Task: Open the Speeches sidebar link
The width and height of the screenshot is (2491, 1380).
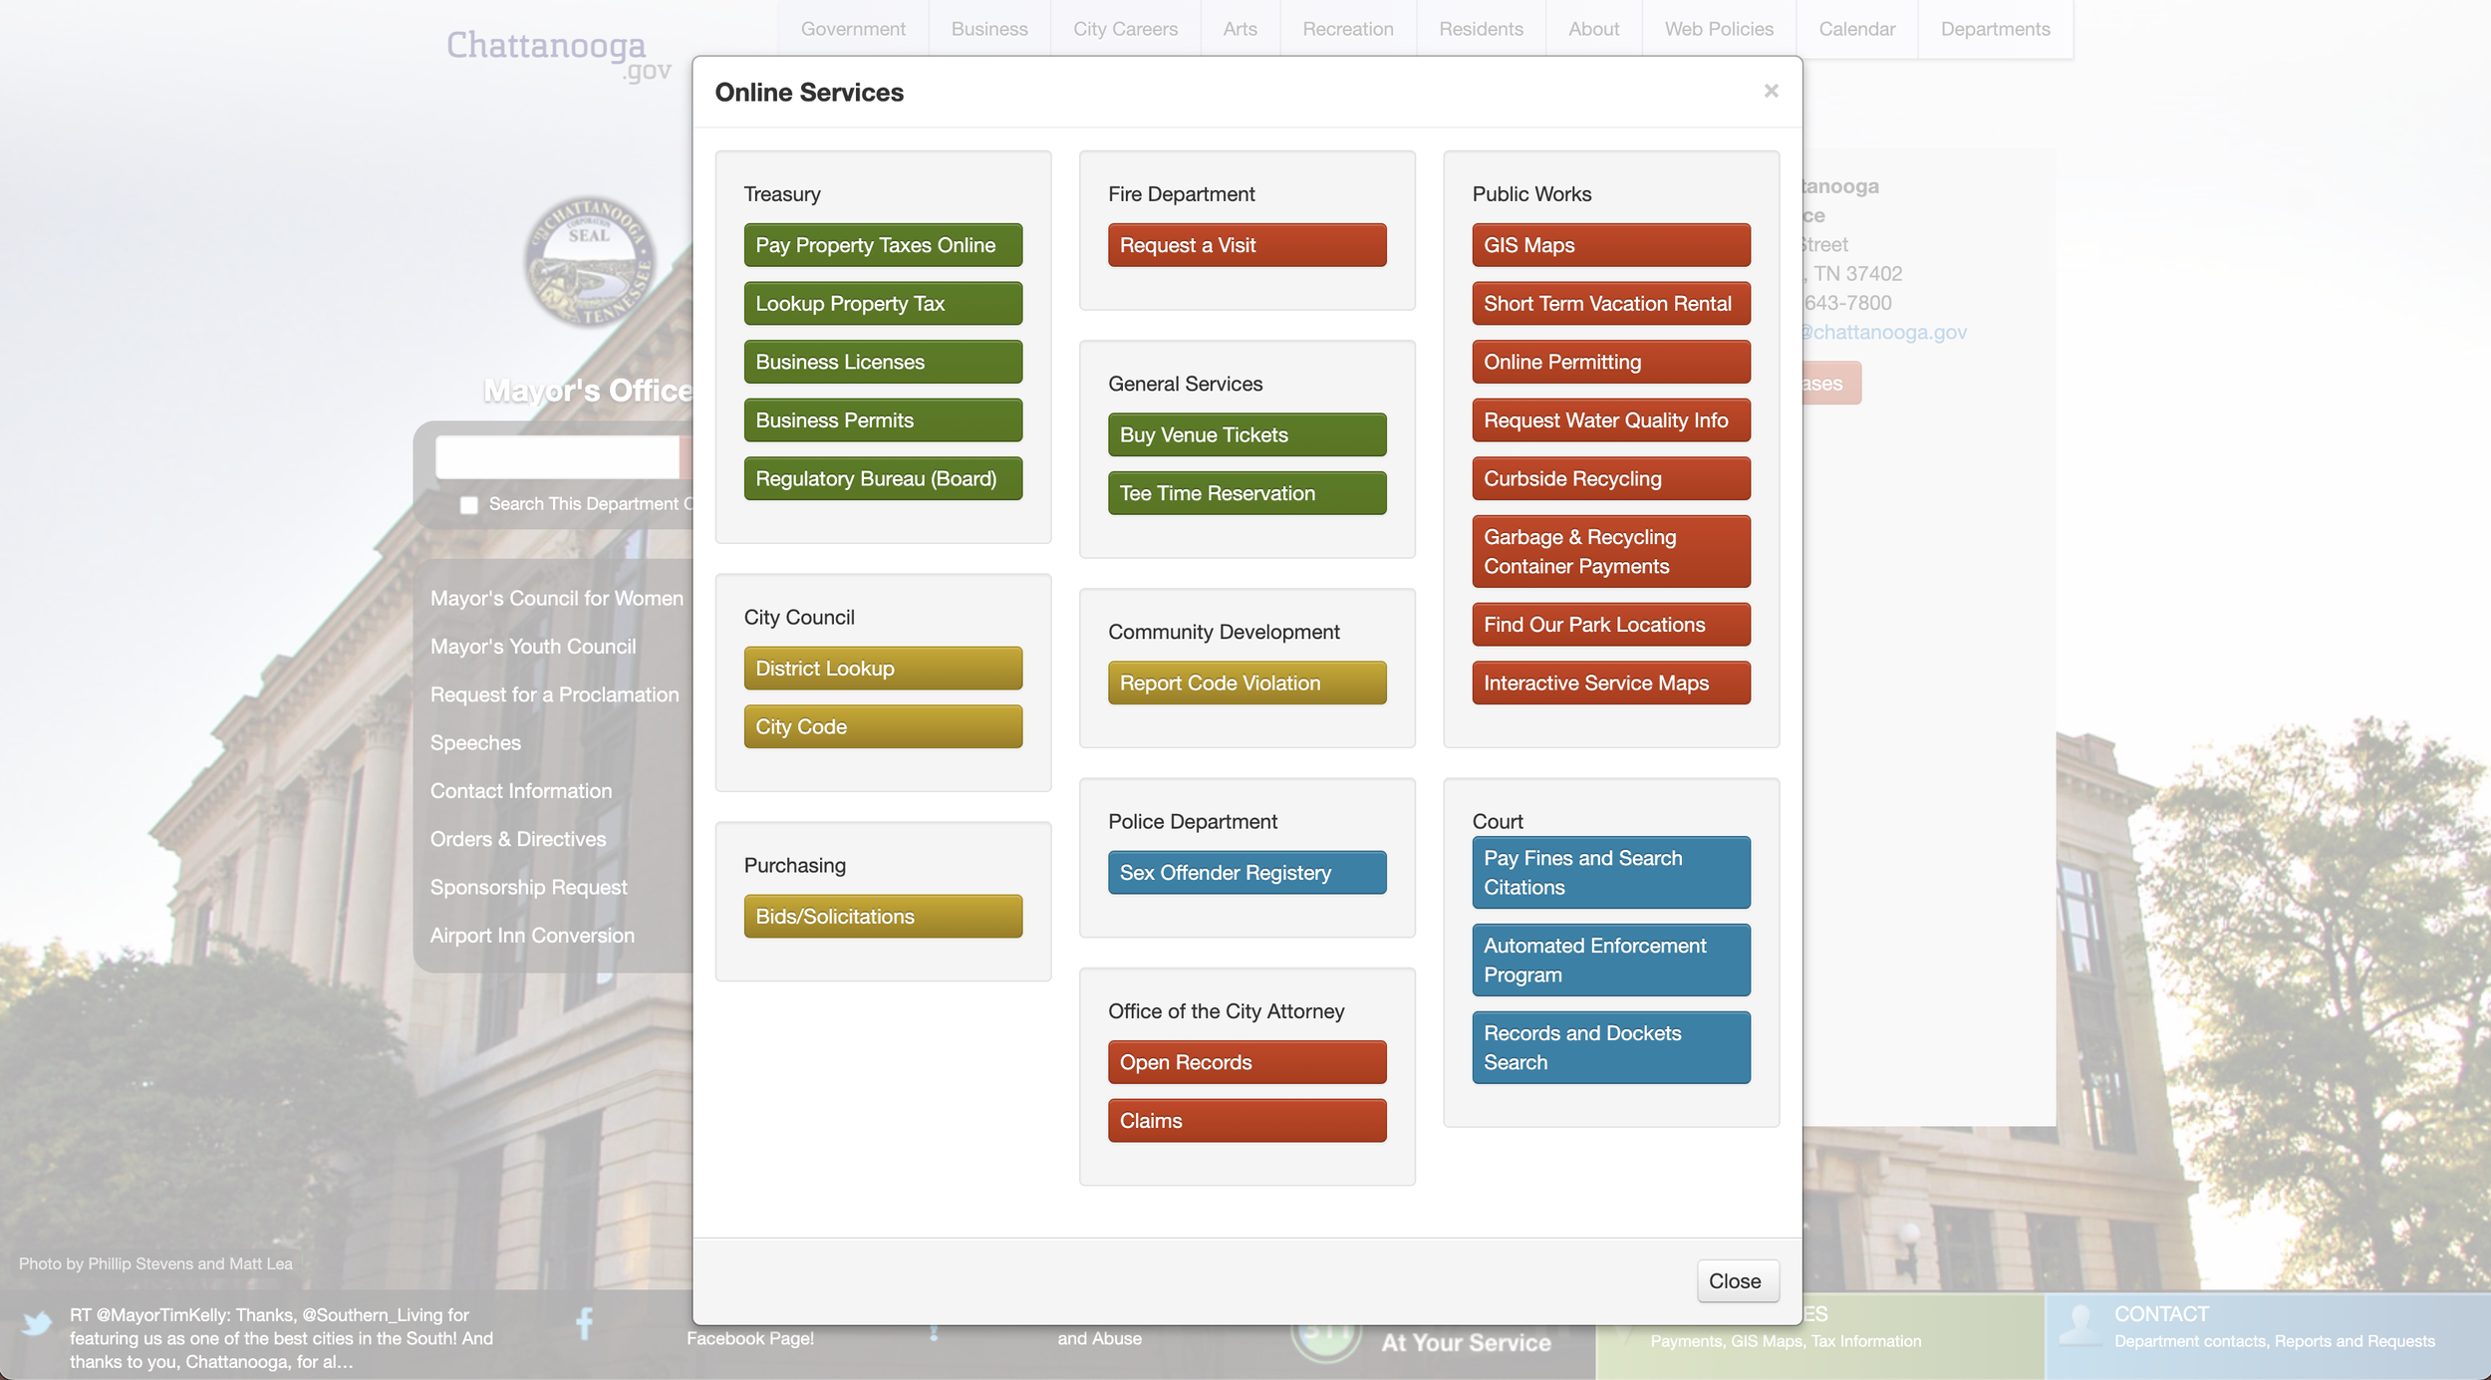Action: click(x=475, y=742)
